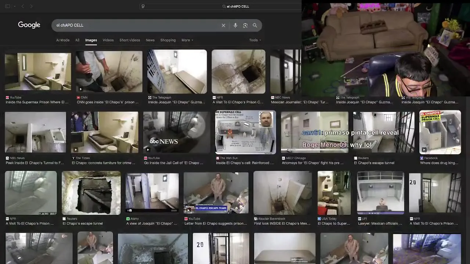Click the Facebook source favicon
The width and height of the screenshot is (470, 264).
click(x=422, y=158)
